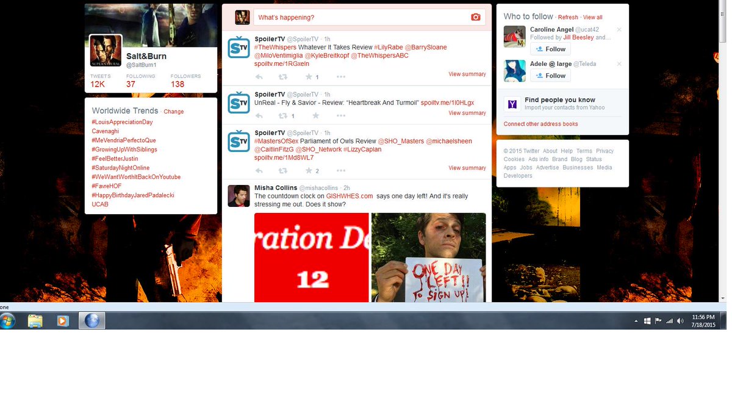732x412 pixels.
Task: Open SpoilerTV avatar on The Whispers tweet
Action: (239, 47)
